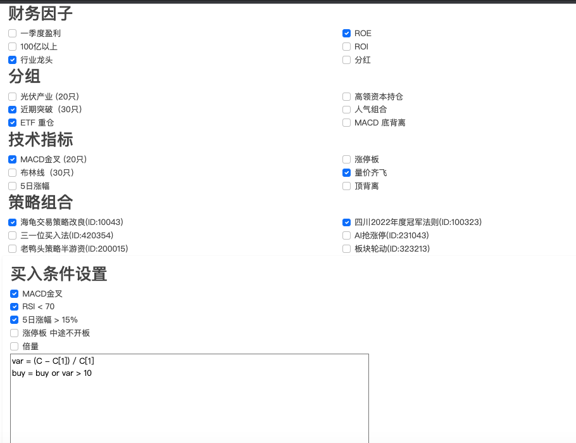
Task: Uncheck ETF 重仓 group
Action: (13, 123)
